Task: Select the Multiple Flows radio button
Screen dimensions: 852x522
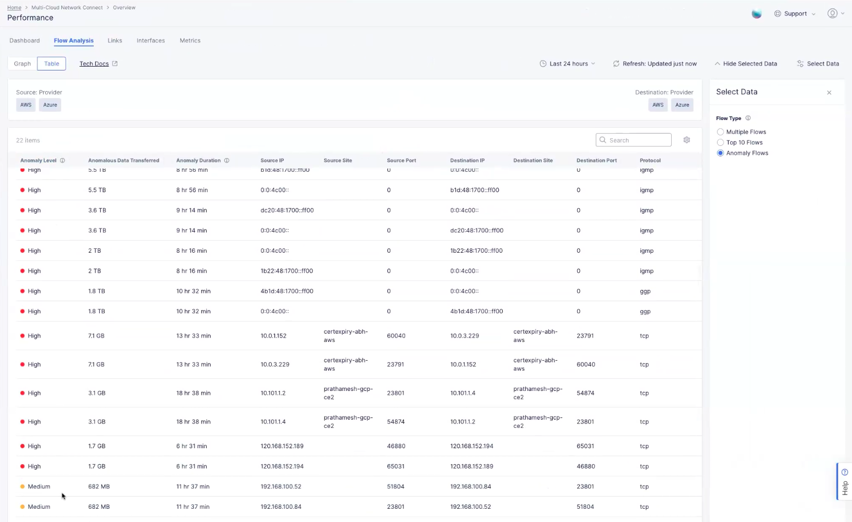Action: [x=720, y=132]
